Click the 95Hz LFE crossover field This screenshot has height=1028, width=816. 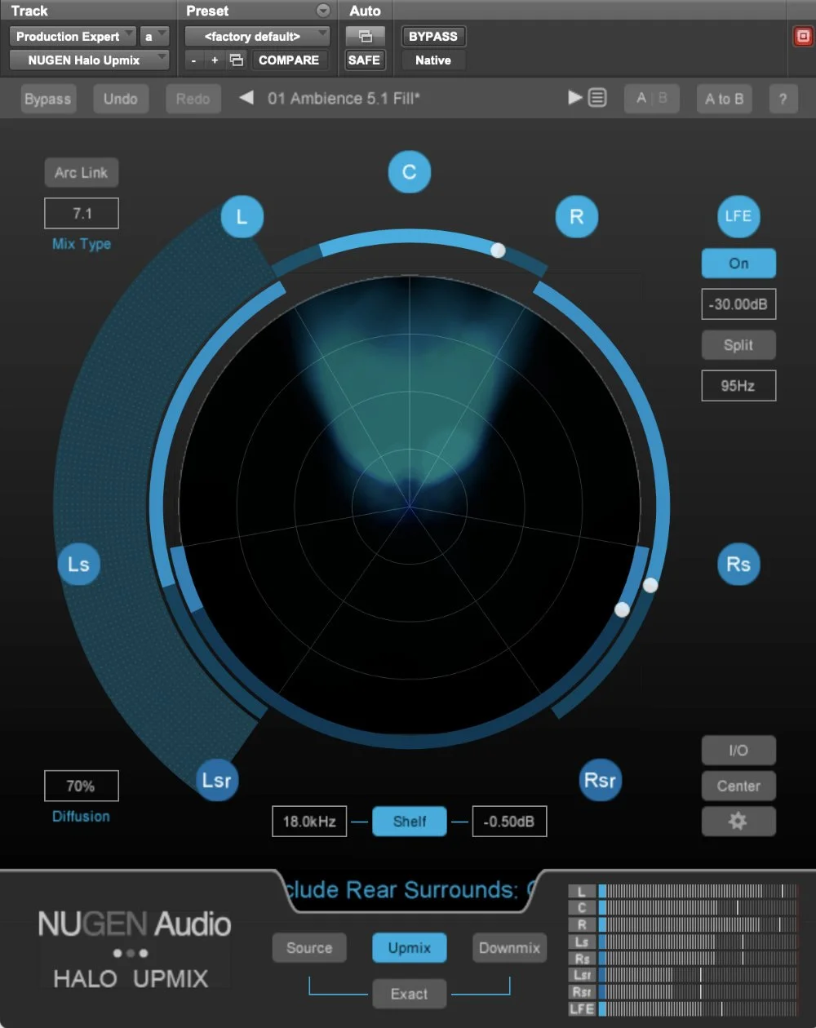(x=738, y=386)
